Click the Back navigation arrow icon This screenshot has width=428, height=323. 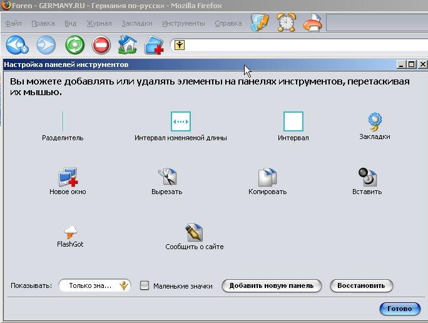17,45
